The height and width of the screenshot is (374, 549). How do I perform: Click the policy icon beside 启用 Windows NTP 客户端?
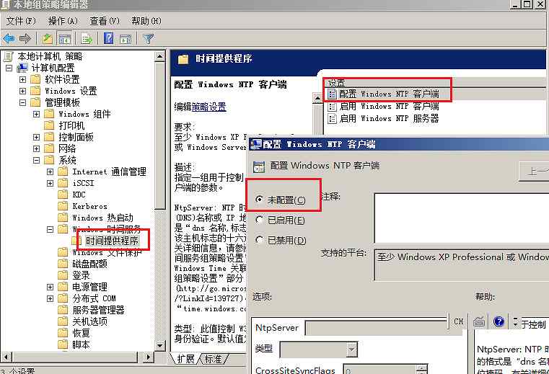point(332,106)
